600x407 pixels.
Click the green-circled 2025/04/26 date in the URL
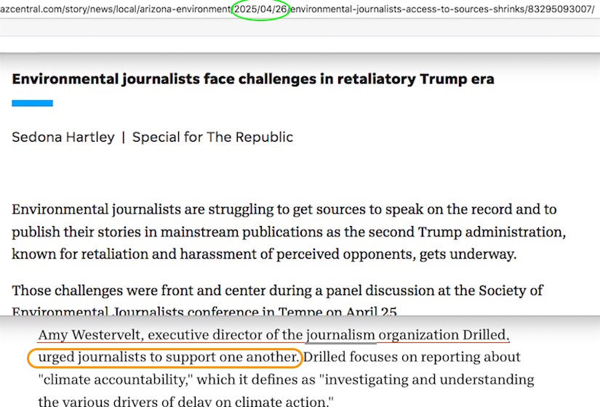point(260,10)
